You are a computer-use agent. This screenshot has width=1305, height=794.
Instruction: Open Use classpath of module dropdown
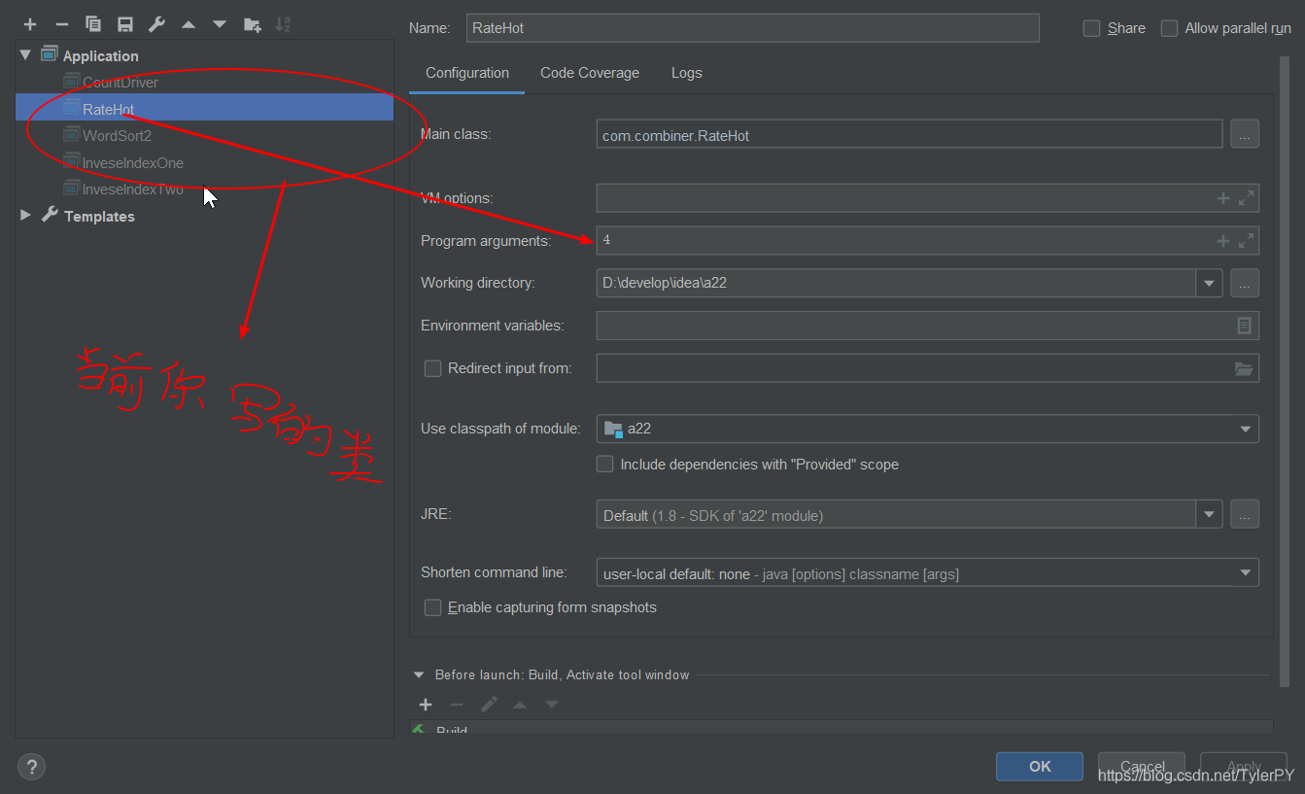click(x=1246, y=429)
